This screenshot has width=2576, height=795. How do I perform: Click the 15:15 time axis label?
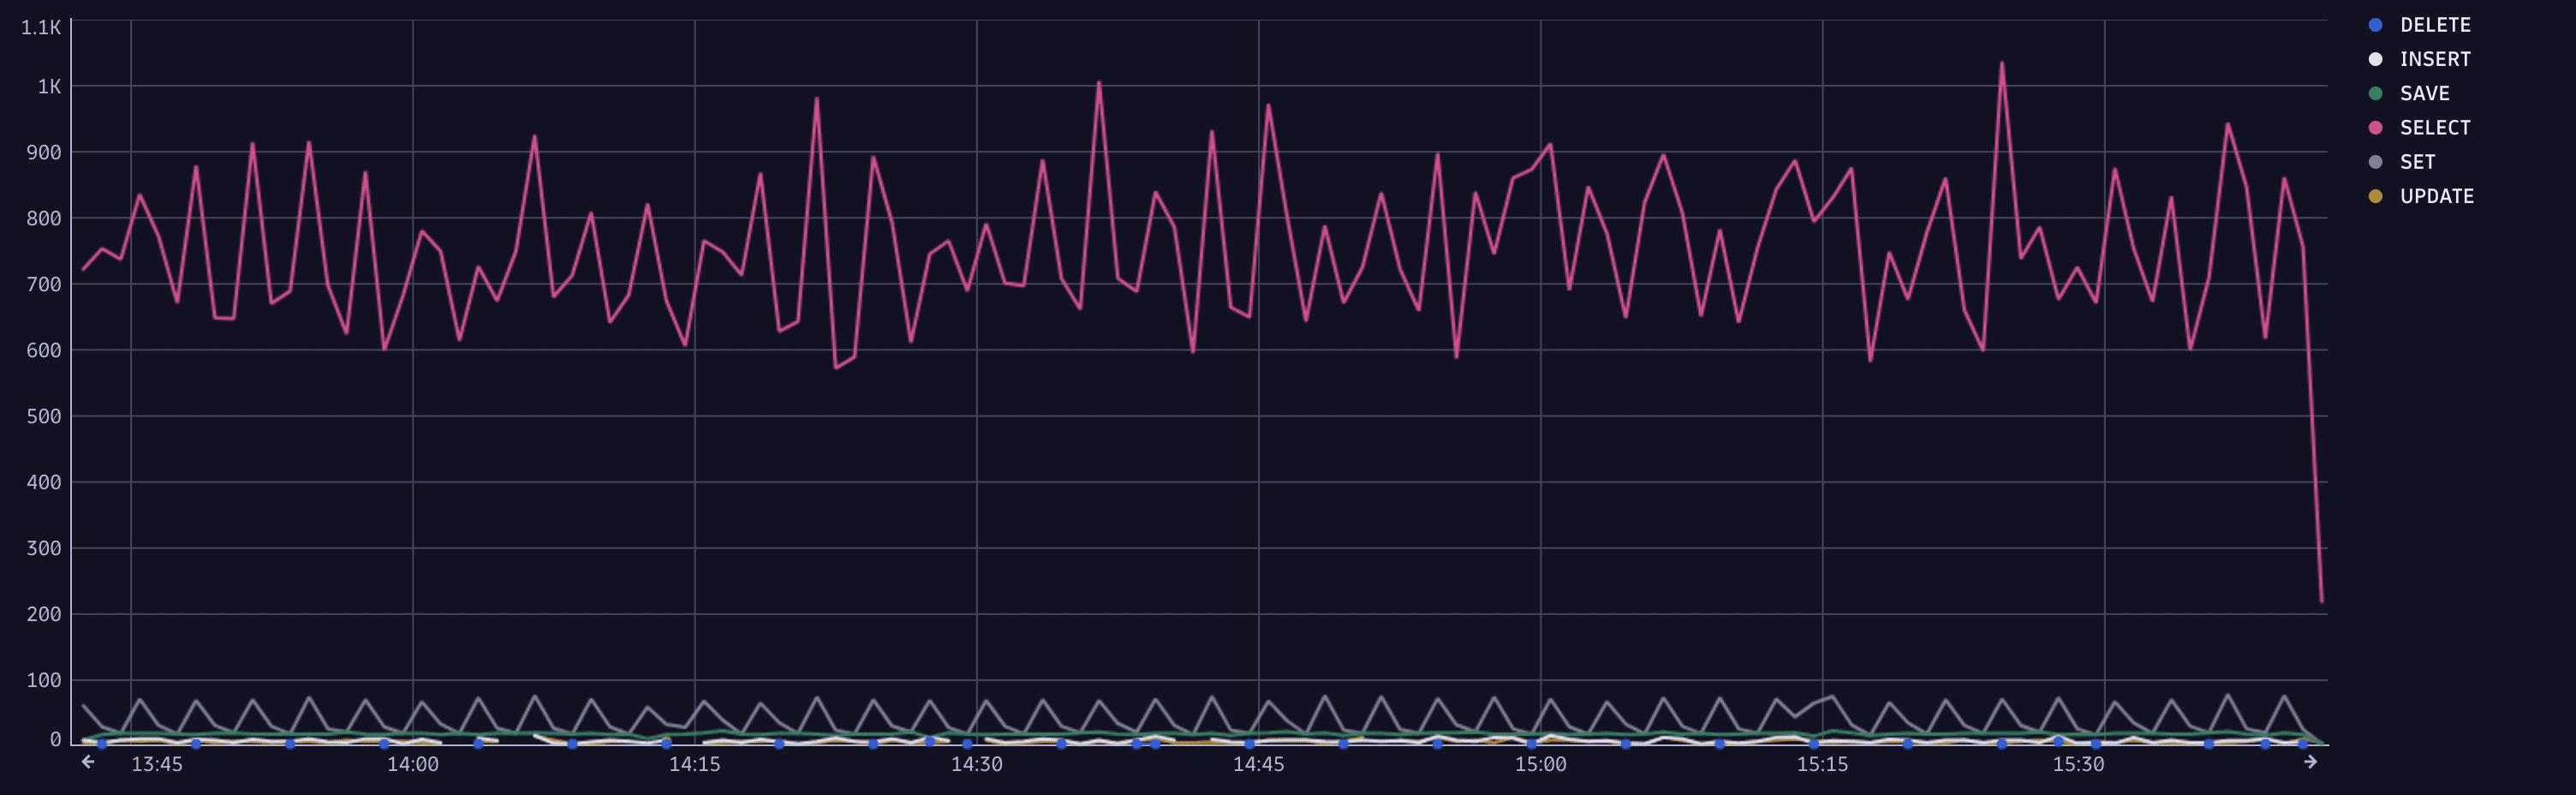click(1824, 763)
